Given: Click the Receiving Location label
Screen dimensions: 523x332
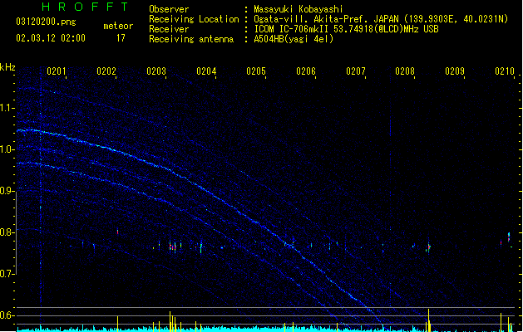Looking at the screenshot, I should tap(194, 19).
